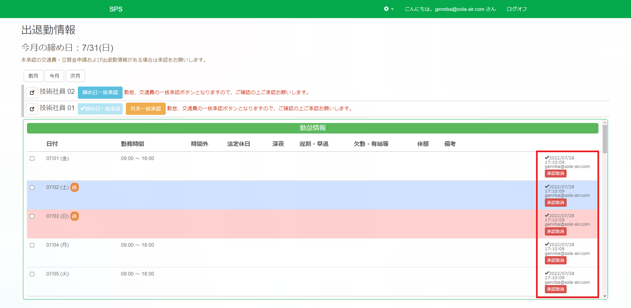Navigate to next month with 次月

[x=75, y=76]
